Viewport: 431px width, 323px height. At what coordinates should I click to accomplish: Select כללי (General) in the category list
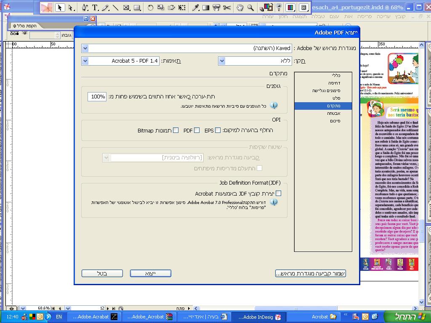point(323,76)
